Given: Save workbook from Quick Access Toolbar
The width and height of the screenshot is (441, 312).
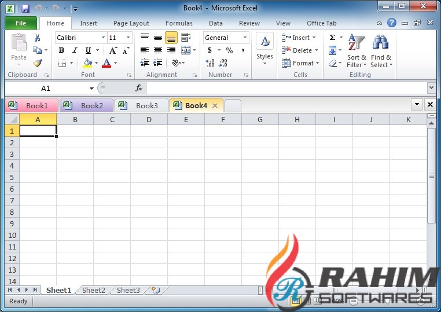Looking at the screenshot, I should tap(25, 9).
